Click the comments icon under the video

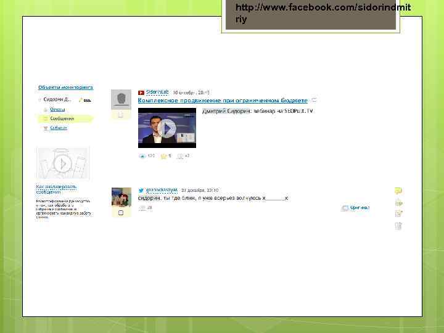tap(180, 156)
